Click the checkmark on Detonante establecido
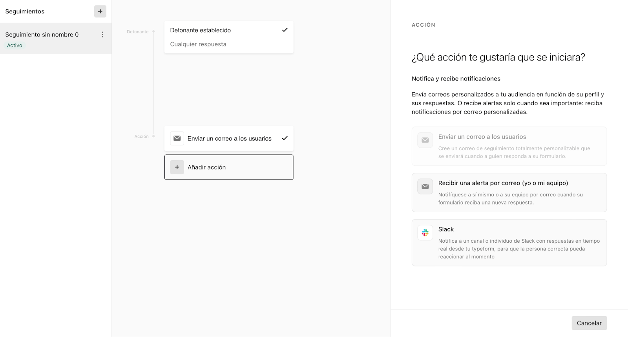628x337 pixels. (285, 30)
